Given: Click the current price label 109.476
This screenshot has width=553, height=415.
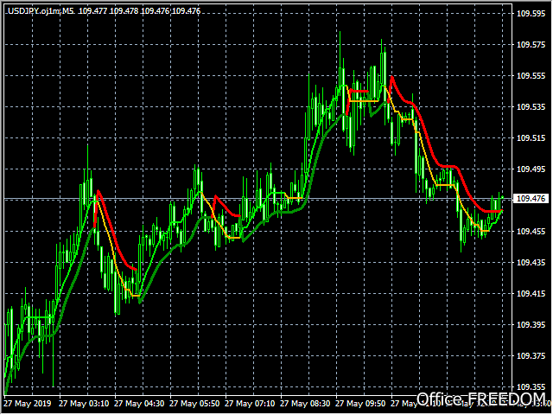Looking at the screenshot, I should click(x=531, y=199).
